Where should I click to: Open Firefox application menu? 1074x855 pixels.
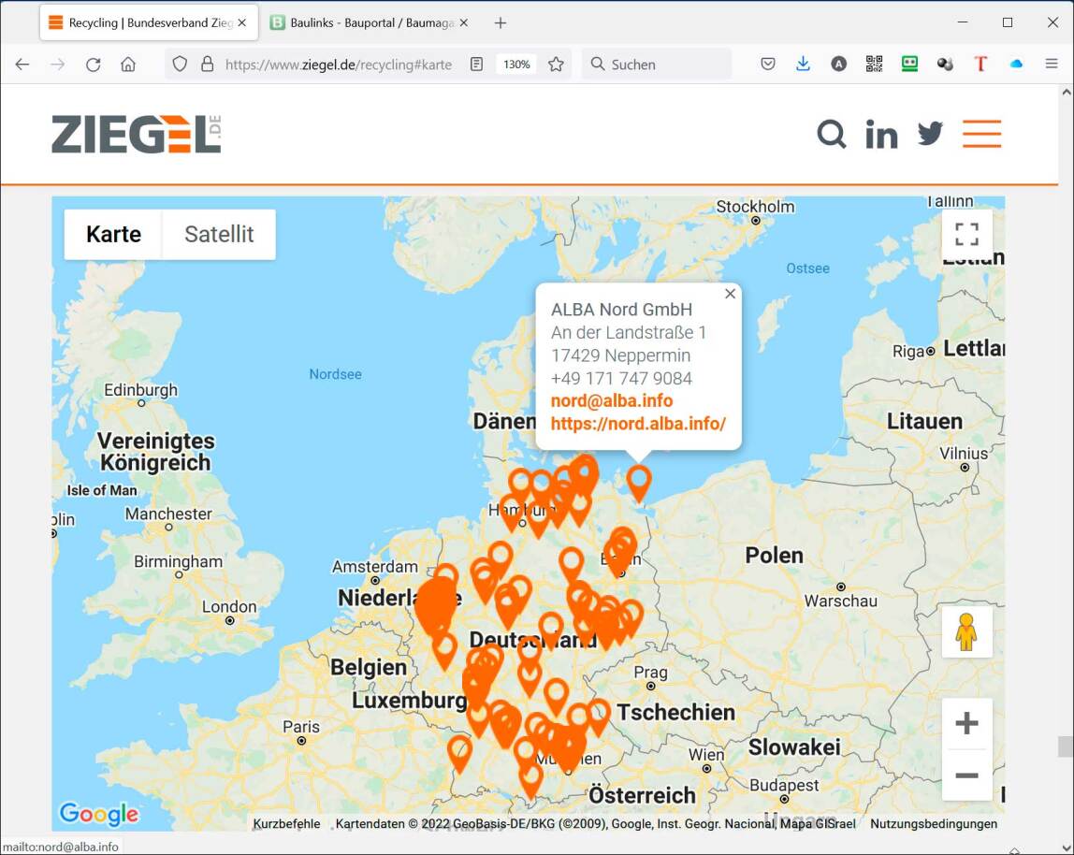tap(1052, 65)
